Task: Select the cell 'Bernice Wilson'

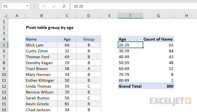Action: (x=41, y=92)
